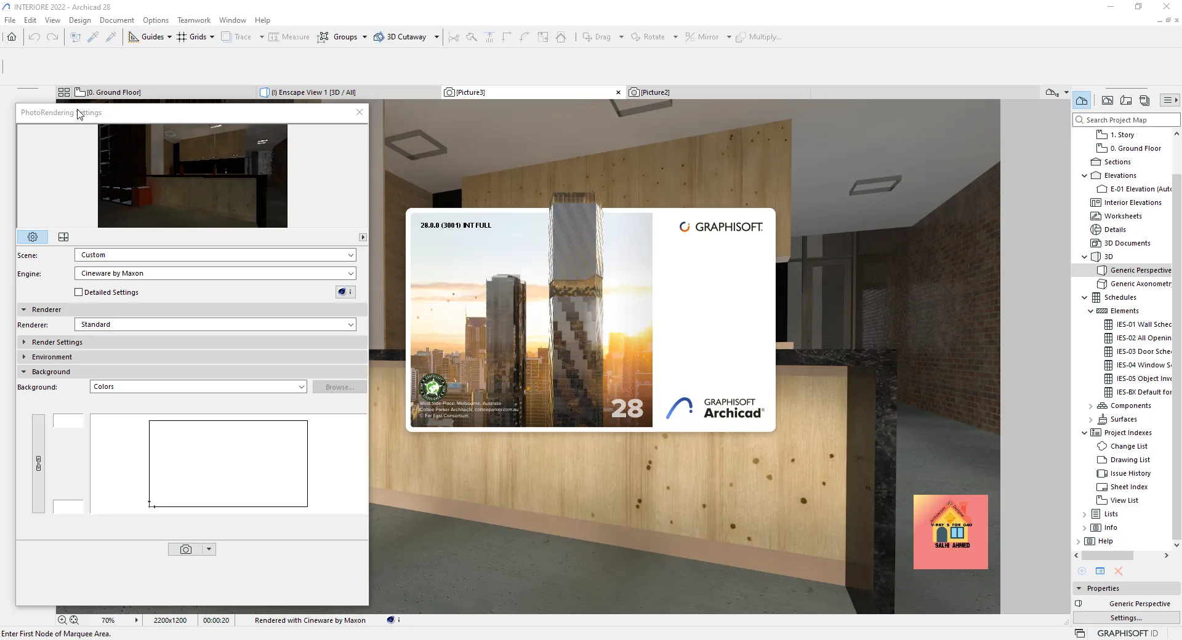Click the Settings... button in Properties
Image resolution: width=1182 pixels, height=640 pixels.
click(1126, 618)
